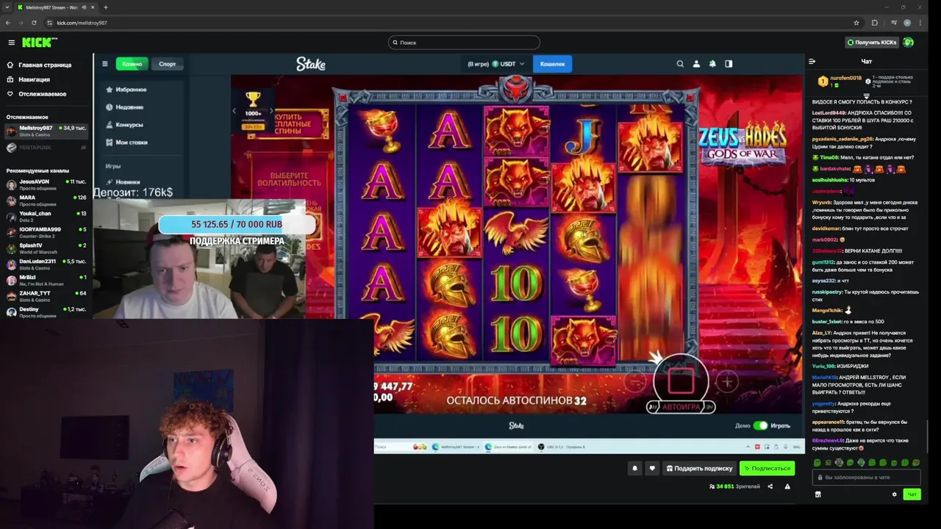This screenshot has height=529, width=941.
Task: Click the Получить KICKs button
Action: (x=872, y=43)
